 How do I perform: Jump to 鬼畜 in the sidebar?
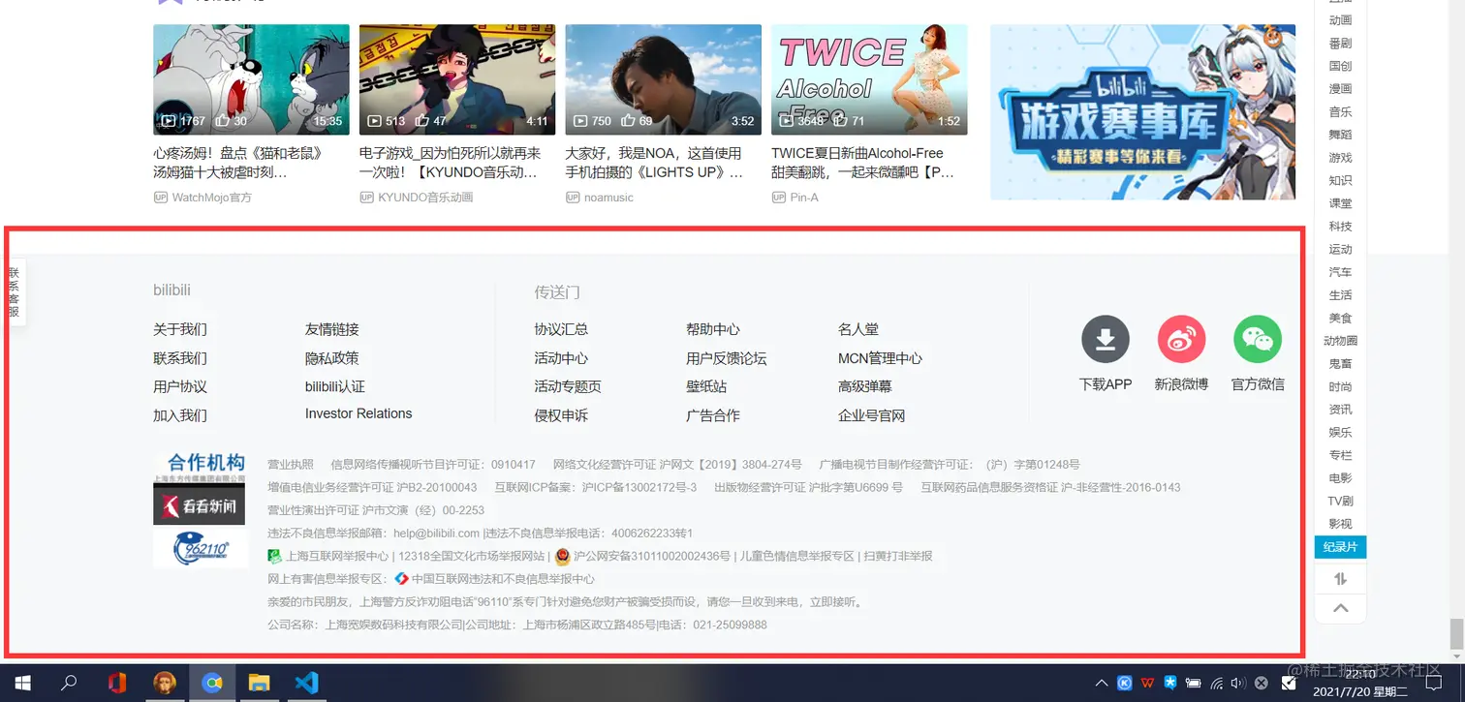pyautogui.click(x=1340, y=364)
